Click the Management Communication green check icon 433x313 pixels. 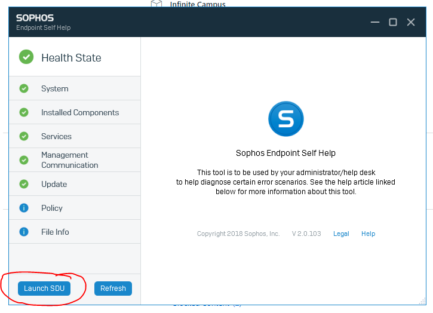[24, 160]
